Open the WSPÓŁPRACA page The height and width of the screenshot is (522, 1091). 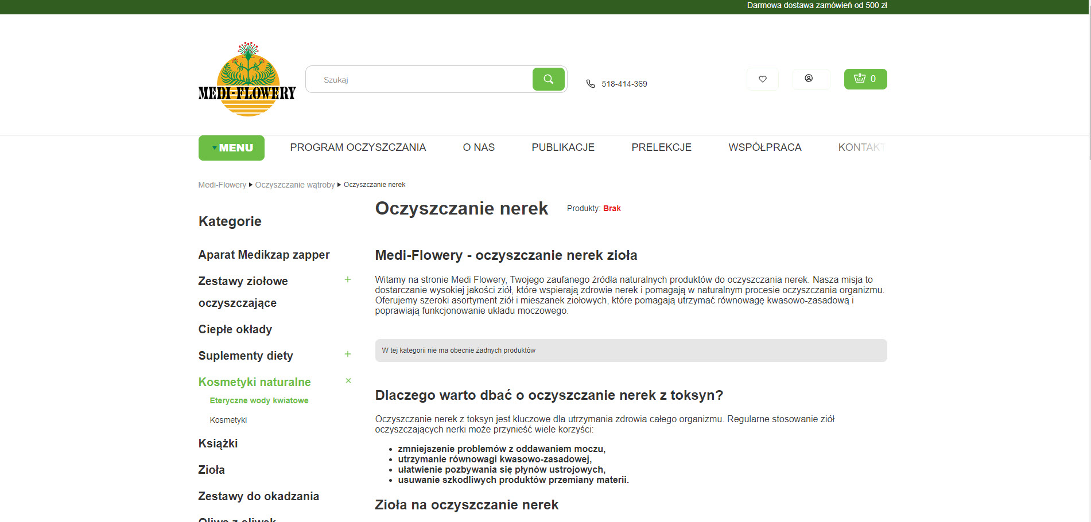(765, 147)
